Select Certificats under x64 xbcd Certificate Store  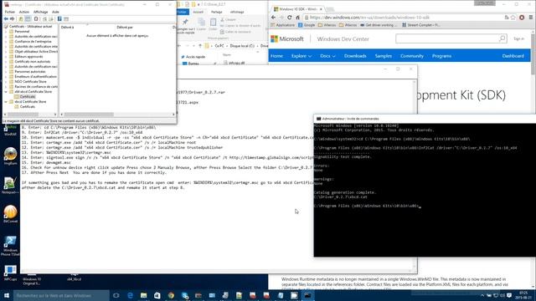(27, 97)
